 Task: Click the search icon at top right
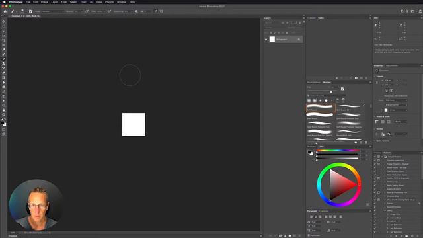point(407,11)
